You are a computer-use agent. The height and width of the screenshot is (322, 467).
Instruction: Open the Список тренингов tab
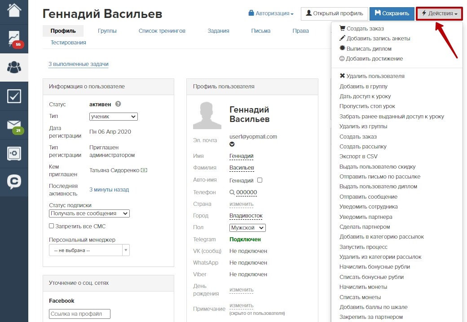[x=162, y=31]
